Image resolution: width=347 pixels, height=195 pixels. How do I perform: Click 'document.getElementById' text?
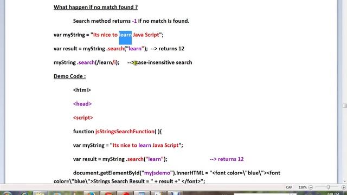click(x=106, y=173)
